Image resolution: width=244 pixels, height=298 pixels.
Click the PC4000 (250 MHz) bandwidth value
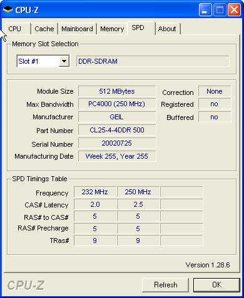117,104
